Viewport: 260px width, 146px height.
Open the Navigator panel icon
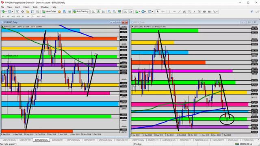pyautogui.click(x=28, y=12)
